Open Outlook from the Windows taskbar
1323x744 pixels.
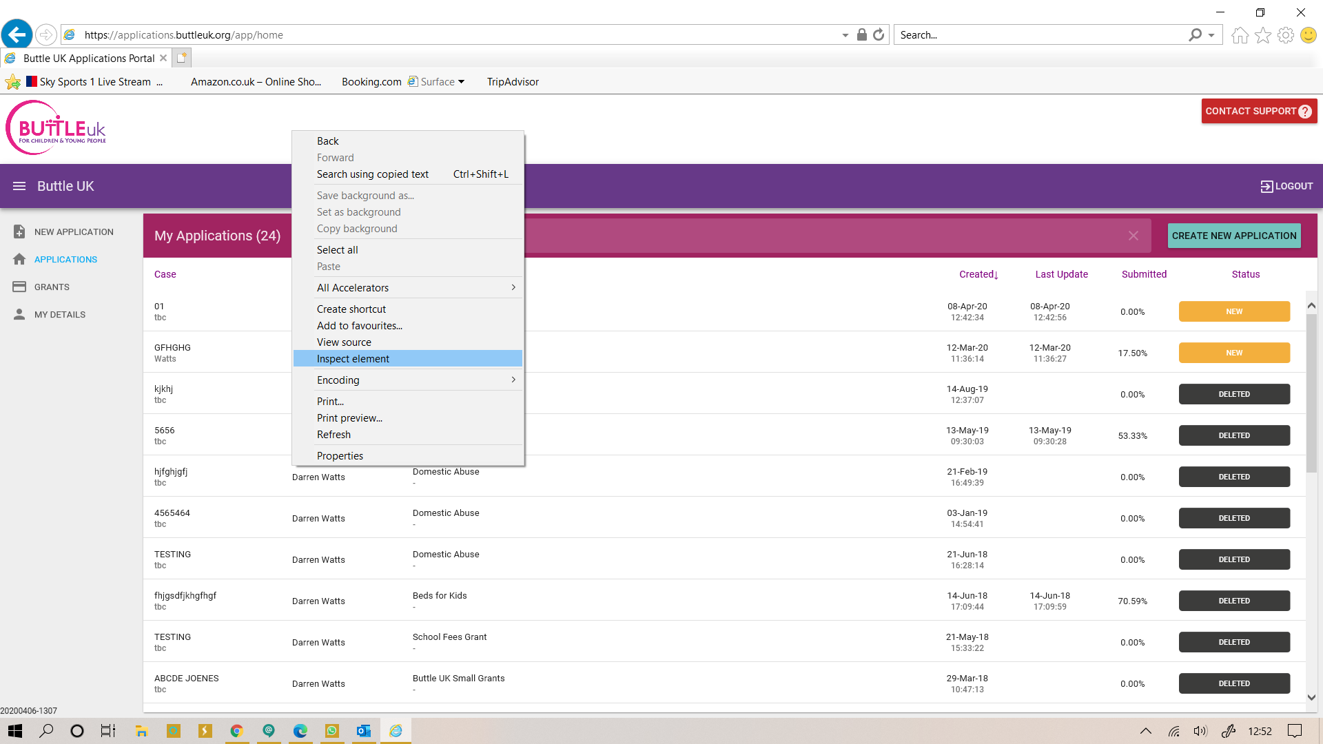click(363, 731)
